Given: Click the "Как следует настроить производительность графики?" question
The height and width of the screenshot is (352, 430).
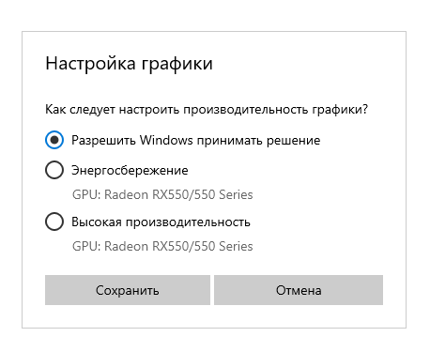Looking at the screenshot, I should point(207,110).
